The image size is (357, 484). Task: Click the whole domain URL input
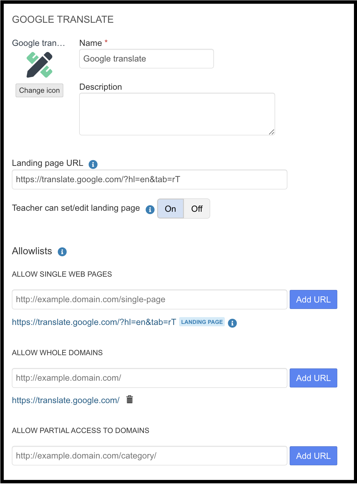pos(150,378)
